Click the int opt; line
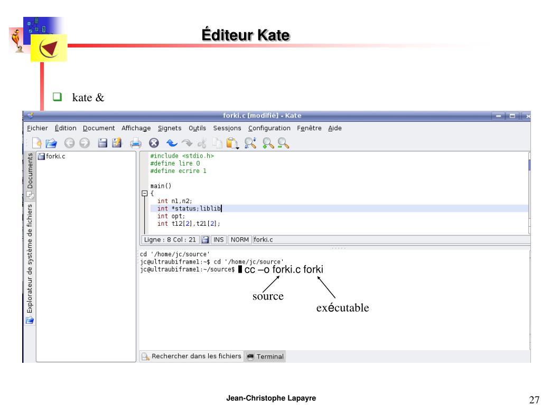This screenshot has width=541, height=405. point(171,216)
